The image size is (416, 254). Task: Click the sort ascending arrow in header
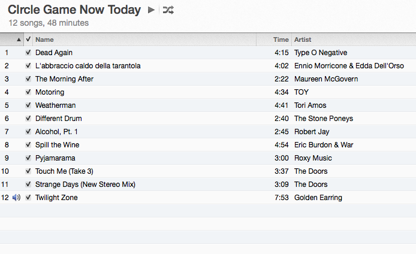pos(19,40)
